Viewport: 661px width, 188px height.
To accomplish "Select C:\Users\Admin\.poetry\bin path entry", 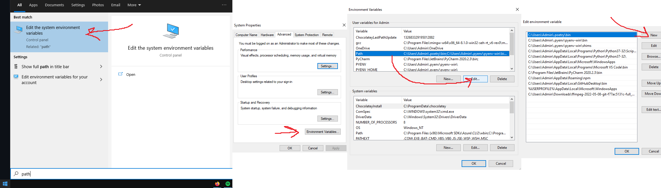I will [582, 35].
